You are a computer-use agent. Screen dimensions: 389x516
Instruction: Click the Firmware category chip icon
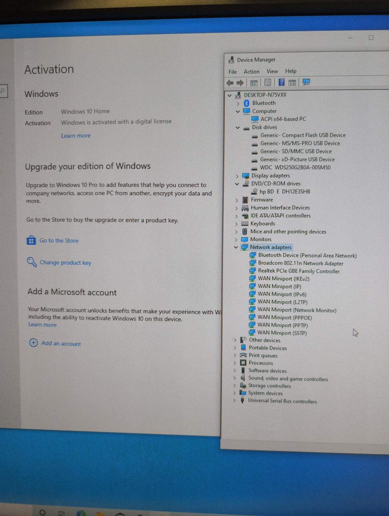click(245, 200)
